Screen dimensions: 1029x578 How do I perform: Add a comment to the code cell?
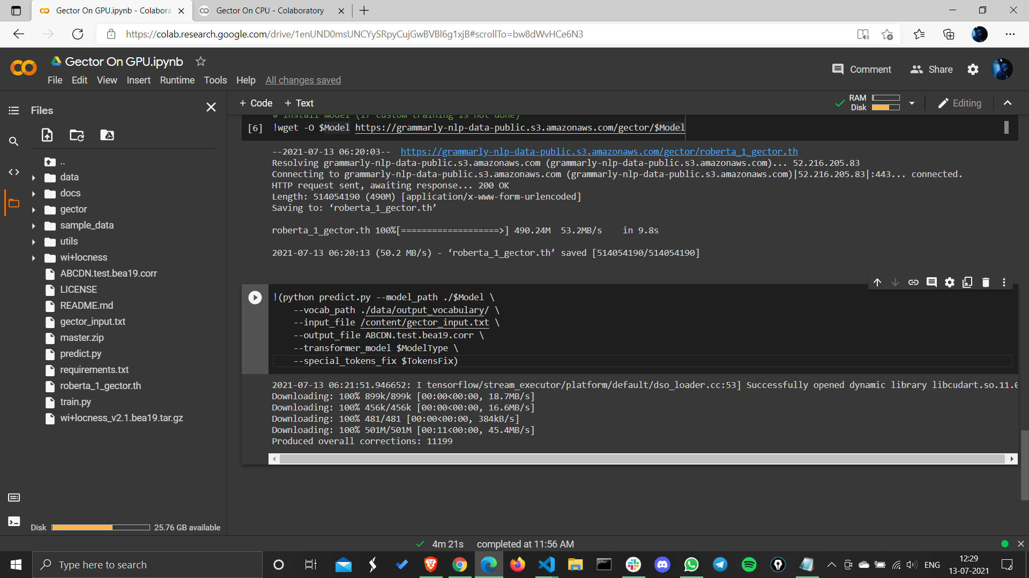931,282
